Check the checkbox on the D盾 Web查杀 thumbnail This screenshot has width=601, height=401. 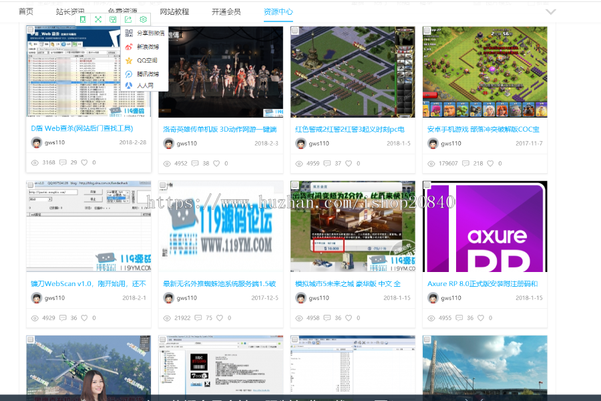tap(31, 31)
